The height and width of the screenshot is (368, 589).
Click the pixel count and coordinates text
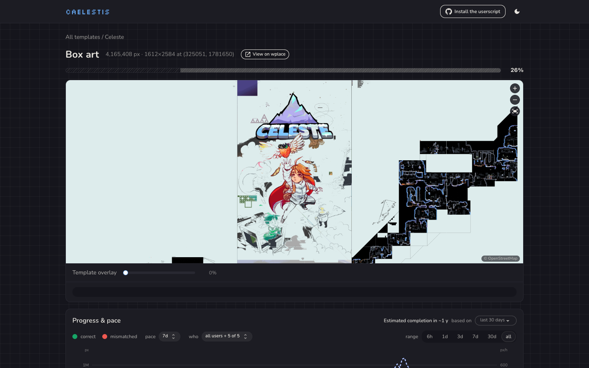[170, 54]
